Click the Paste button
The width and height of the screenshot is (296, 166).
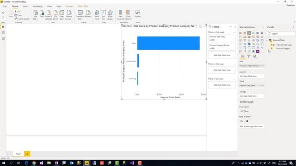pyautogui.click(x=11, y=14)
